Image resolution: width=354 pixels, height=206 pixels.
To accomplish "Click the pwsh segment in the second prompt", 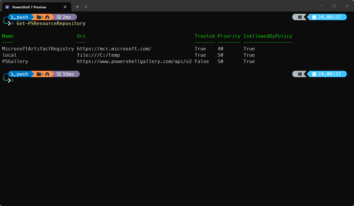I will (20, 74).
